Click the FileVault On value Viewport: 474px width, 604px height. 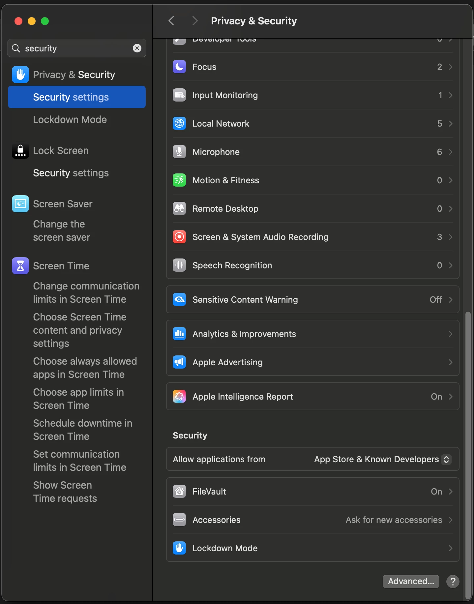click(436, 492)
